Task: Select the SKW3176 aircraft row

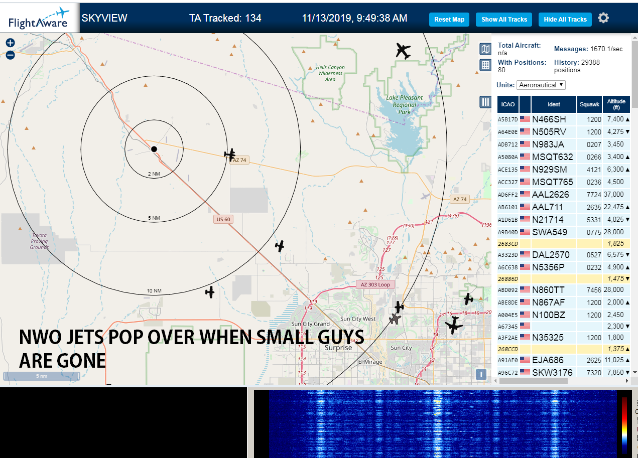Action: (x=564, y=372)
